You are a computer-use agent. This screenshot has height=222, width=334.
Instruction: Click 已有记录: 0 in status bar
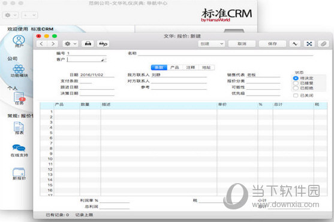(58, 215)
